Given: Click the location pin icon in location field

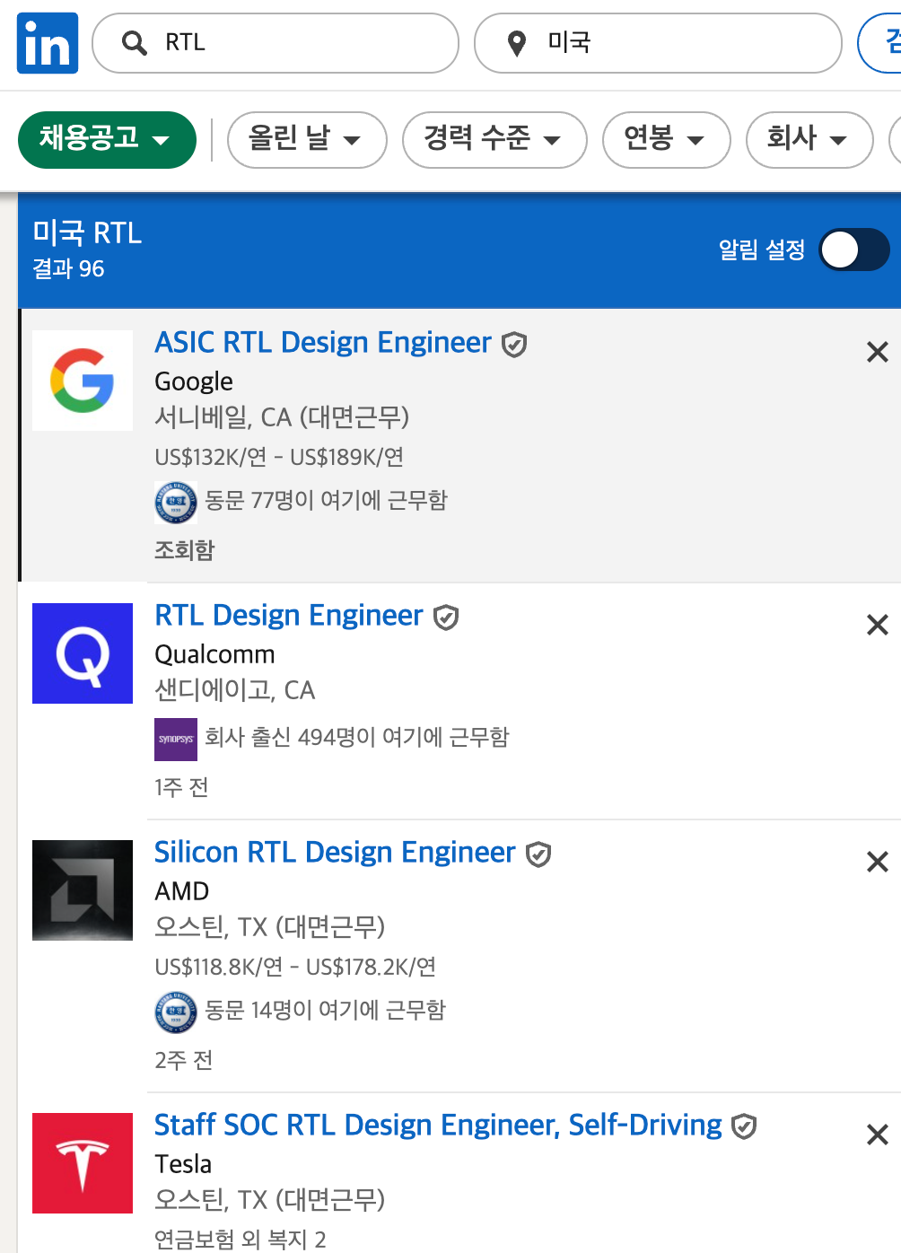Looking at the screenshot, I should (x=518, y=42).
